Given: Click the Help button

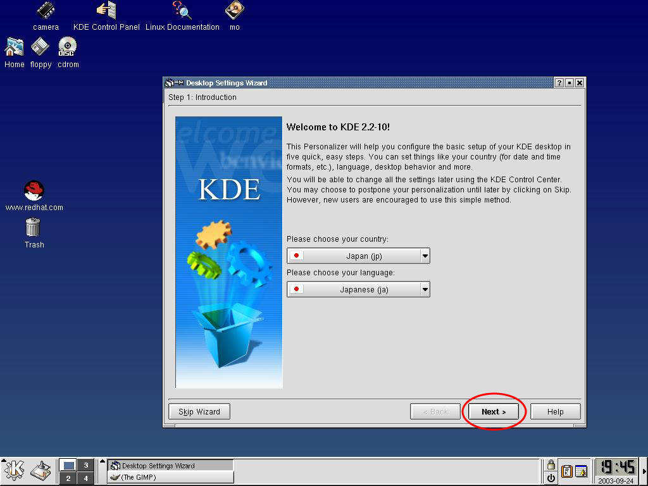Looking at the screenshot, I should tap(556, 411).
